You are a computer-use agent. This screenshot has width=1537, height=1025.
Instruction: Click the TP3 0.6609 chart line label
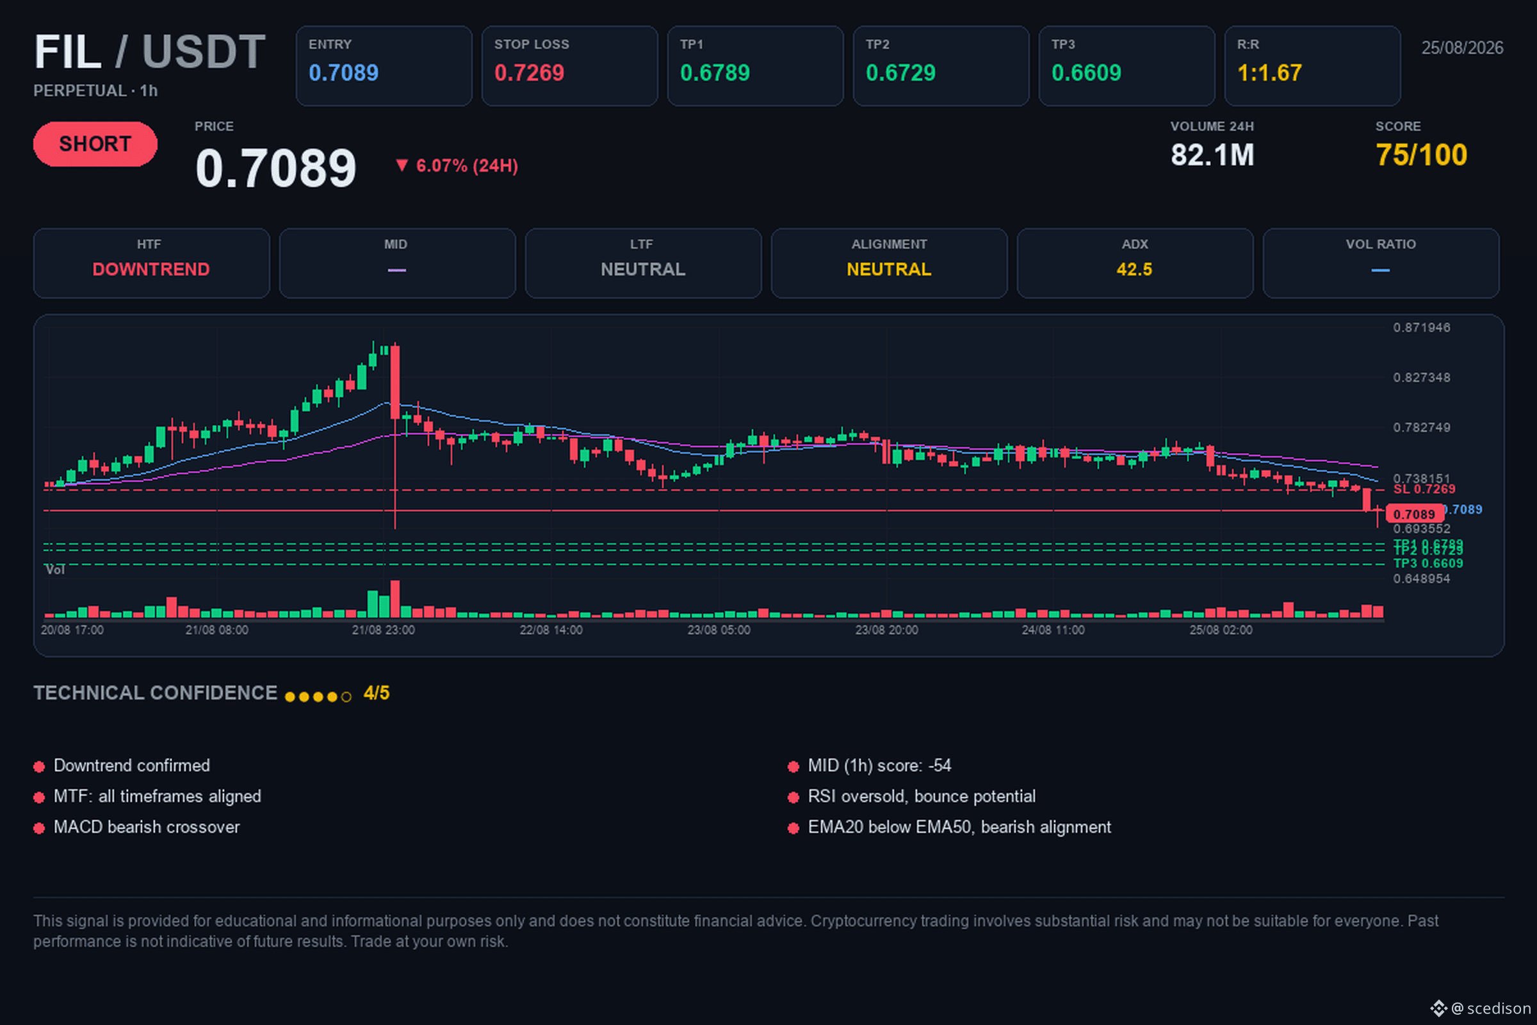(x=1429, y=564)
